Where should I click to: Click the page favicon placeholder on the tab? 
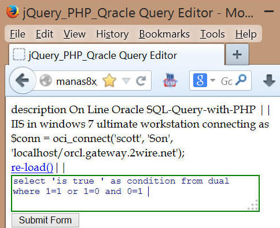tap(19, 54)
